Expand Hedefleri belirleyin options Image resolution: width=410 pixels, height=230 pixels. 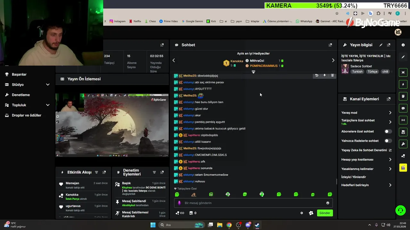pos(390,185)
